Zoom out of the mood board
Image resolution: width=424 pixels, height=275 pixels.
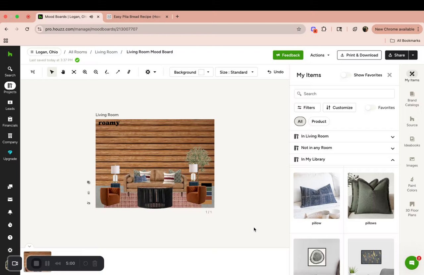pyautogui.click(x=96, y=72)
